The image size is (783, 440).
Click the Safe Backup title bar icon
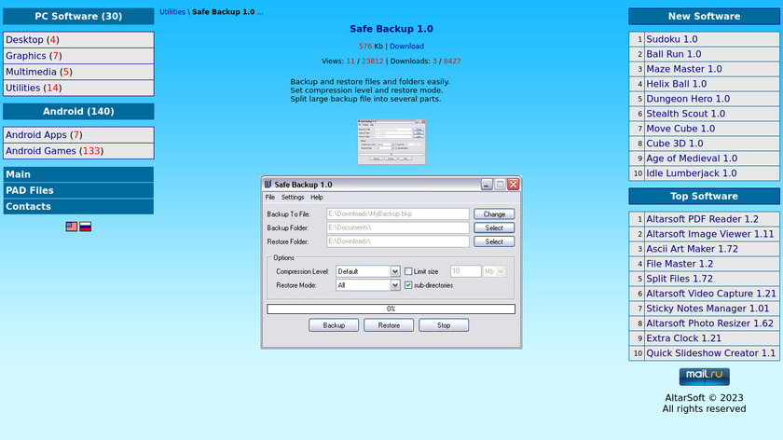coord(268,185)
